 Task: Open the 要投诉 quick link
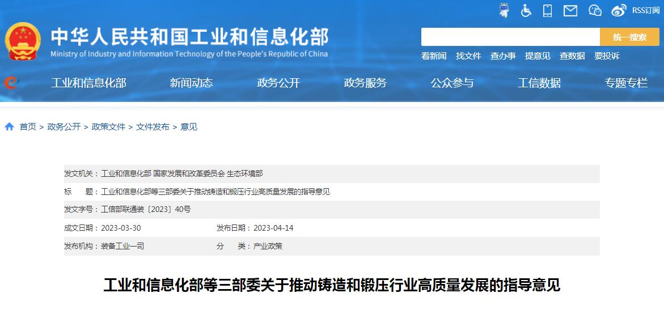tap(607, 56)
